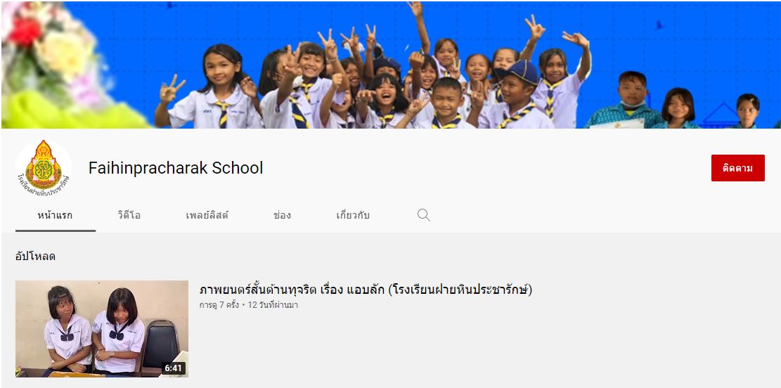Click the อัปโหลด section heading
The width and height of the screenshot is (781, 388).
pyautogui.click(x=35, y=257)
